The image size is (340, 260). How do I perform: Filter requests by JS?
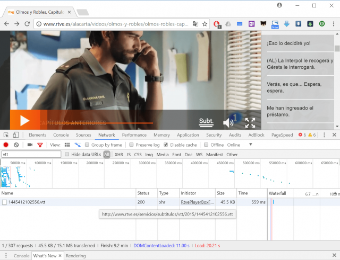pos(129,155)
